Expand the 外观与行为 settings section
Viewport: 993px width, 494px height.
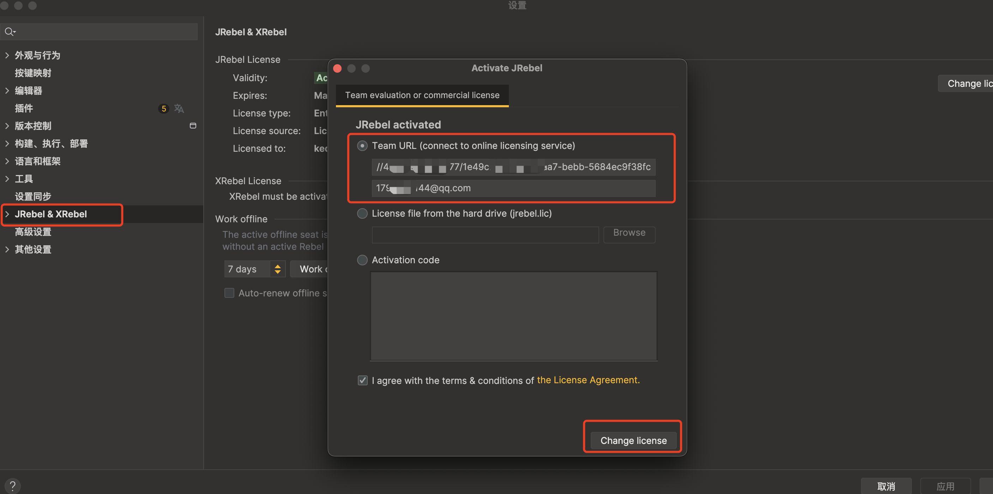(7, 55)
